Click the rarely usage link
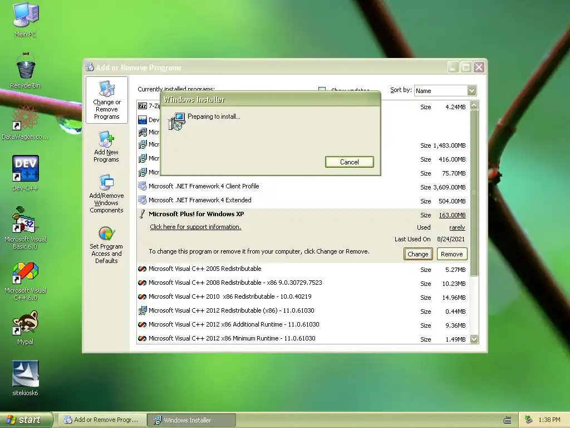This screenshot has height=428, width=570. pyautogui.click(x=457, y=227)
